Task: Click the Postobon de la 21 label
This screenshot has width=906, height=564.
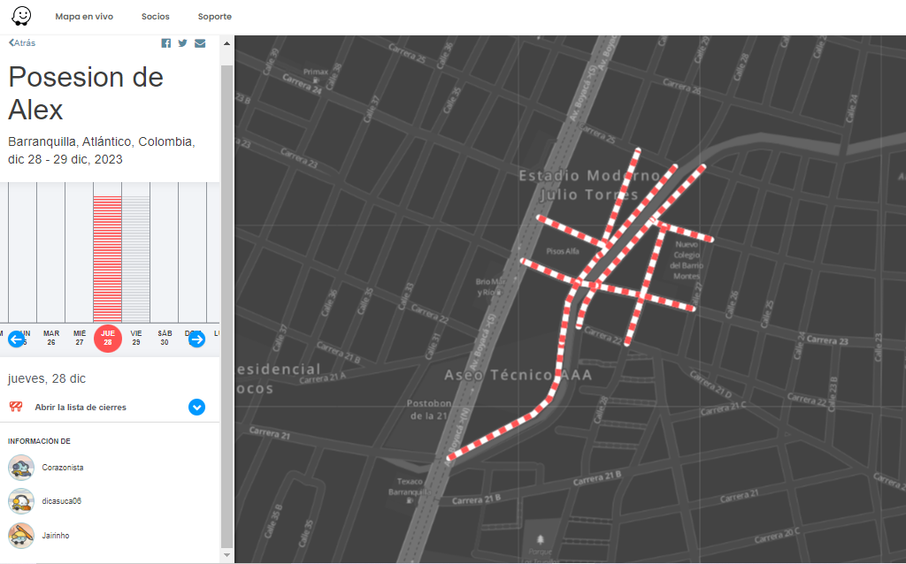Action: coord(427,409)
